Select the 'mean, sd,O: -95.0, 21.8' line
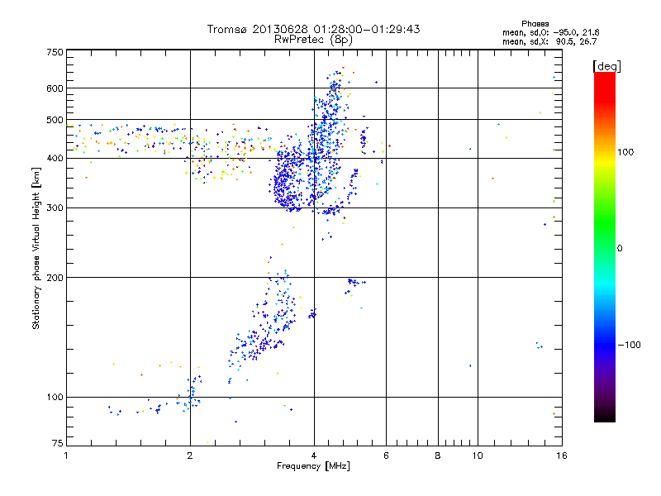 point(550,32)
